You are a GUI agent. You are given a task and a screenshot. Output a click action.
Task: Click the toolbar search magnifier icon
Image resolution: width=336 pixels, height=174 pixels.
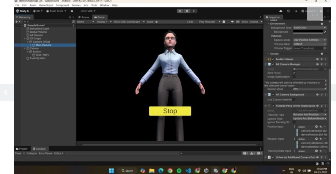(296, 11)
